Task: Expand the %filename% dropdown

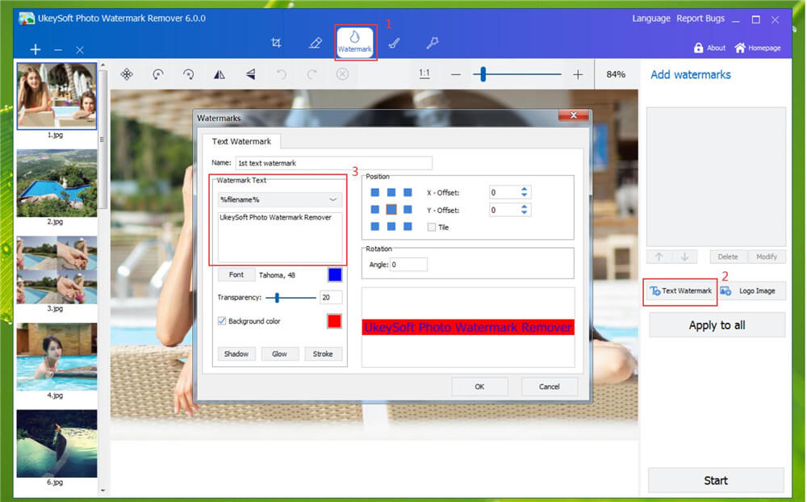Action: pyautogui.click(x=333, y=199)
